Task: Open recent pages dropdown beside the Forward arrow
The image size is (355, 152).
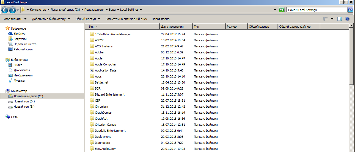Action: coord(18,10)
